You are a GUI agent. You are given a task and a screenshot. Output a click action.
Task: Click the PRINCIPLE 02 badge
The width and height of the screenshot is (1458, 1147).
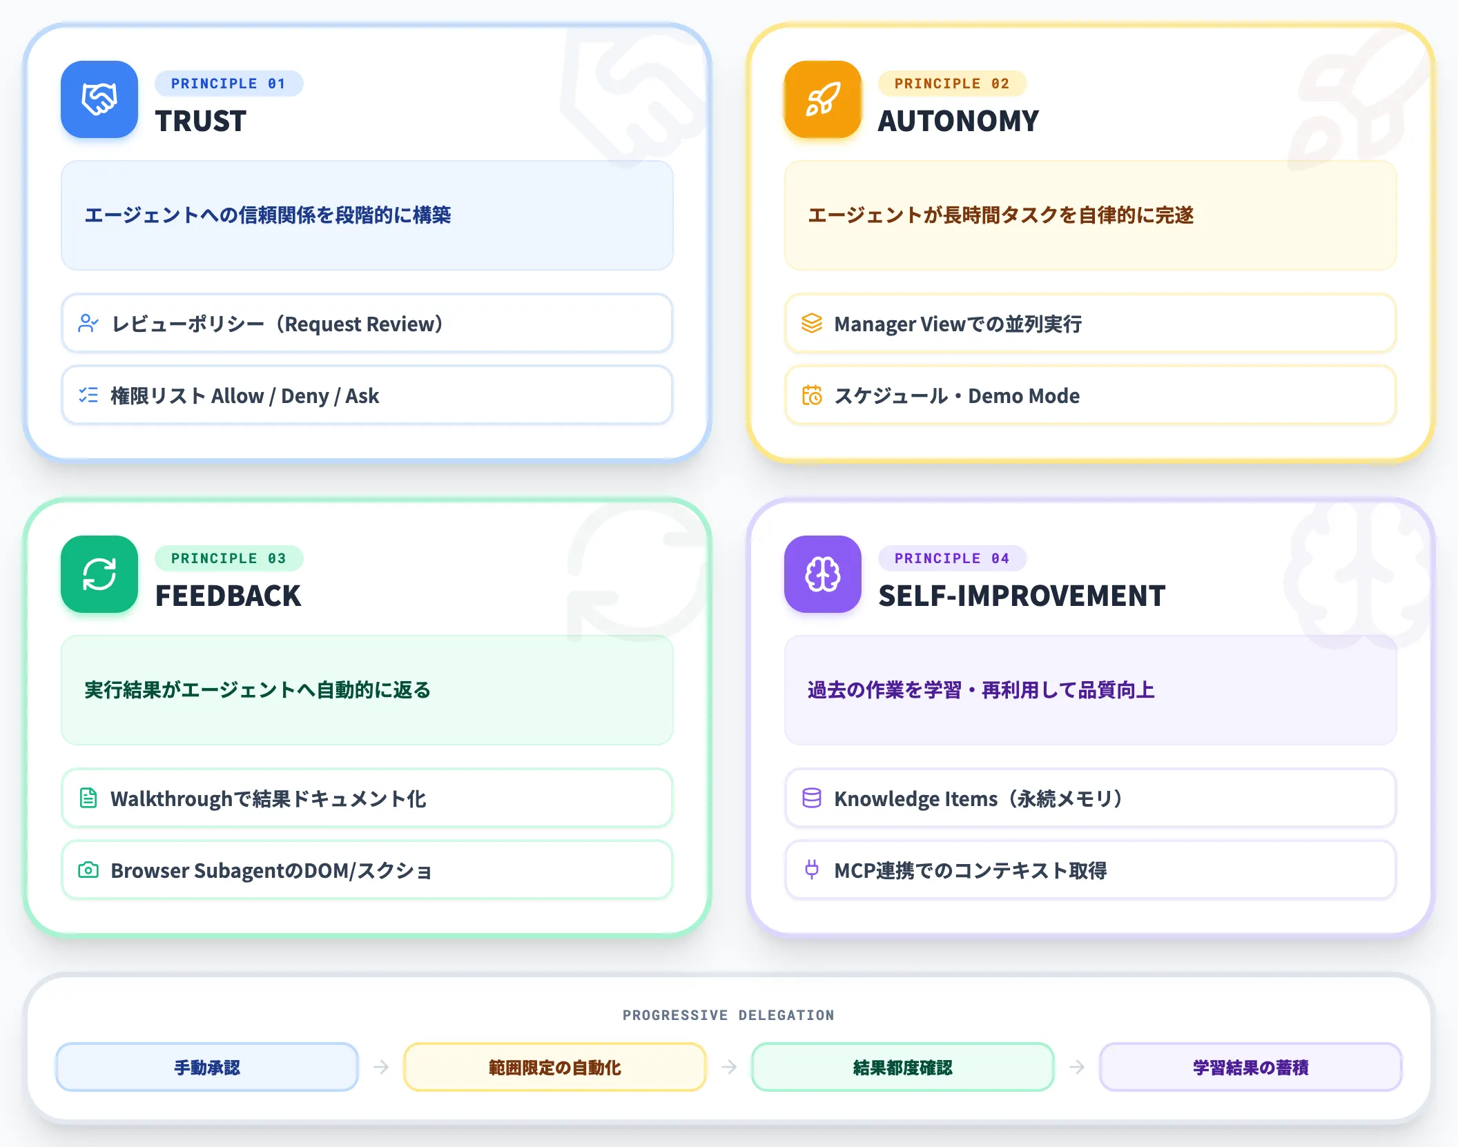[952, 84]
